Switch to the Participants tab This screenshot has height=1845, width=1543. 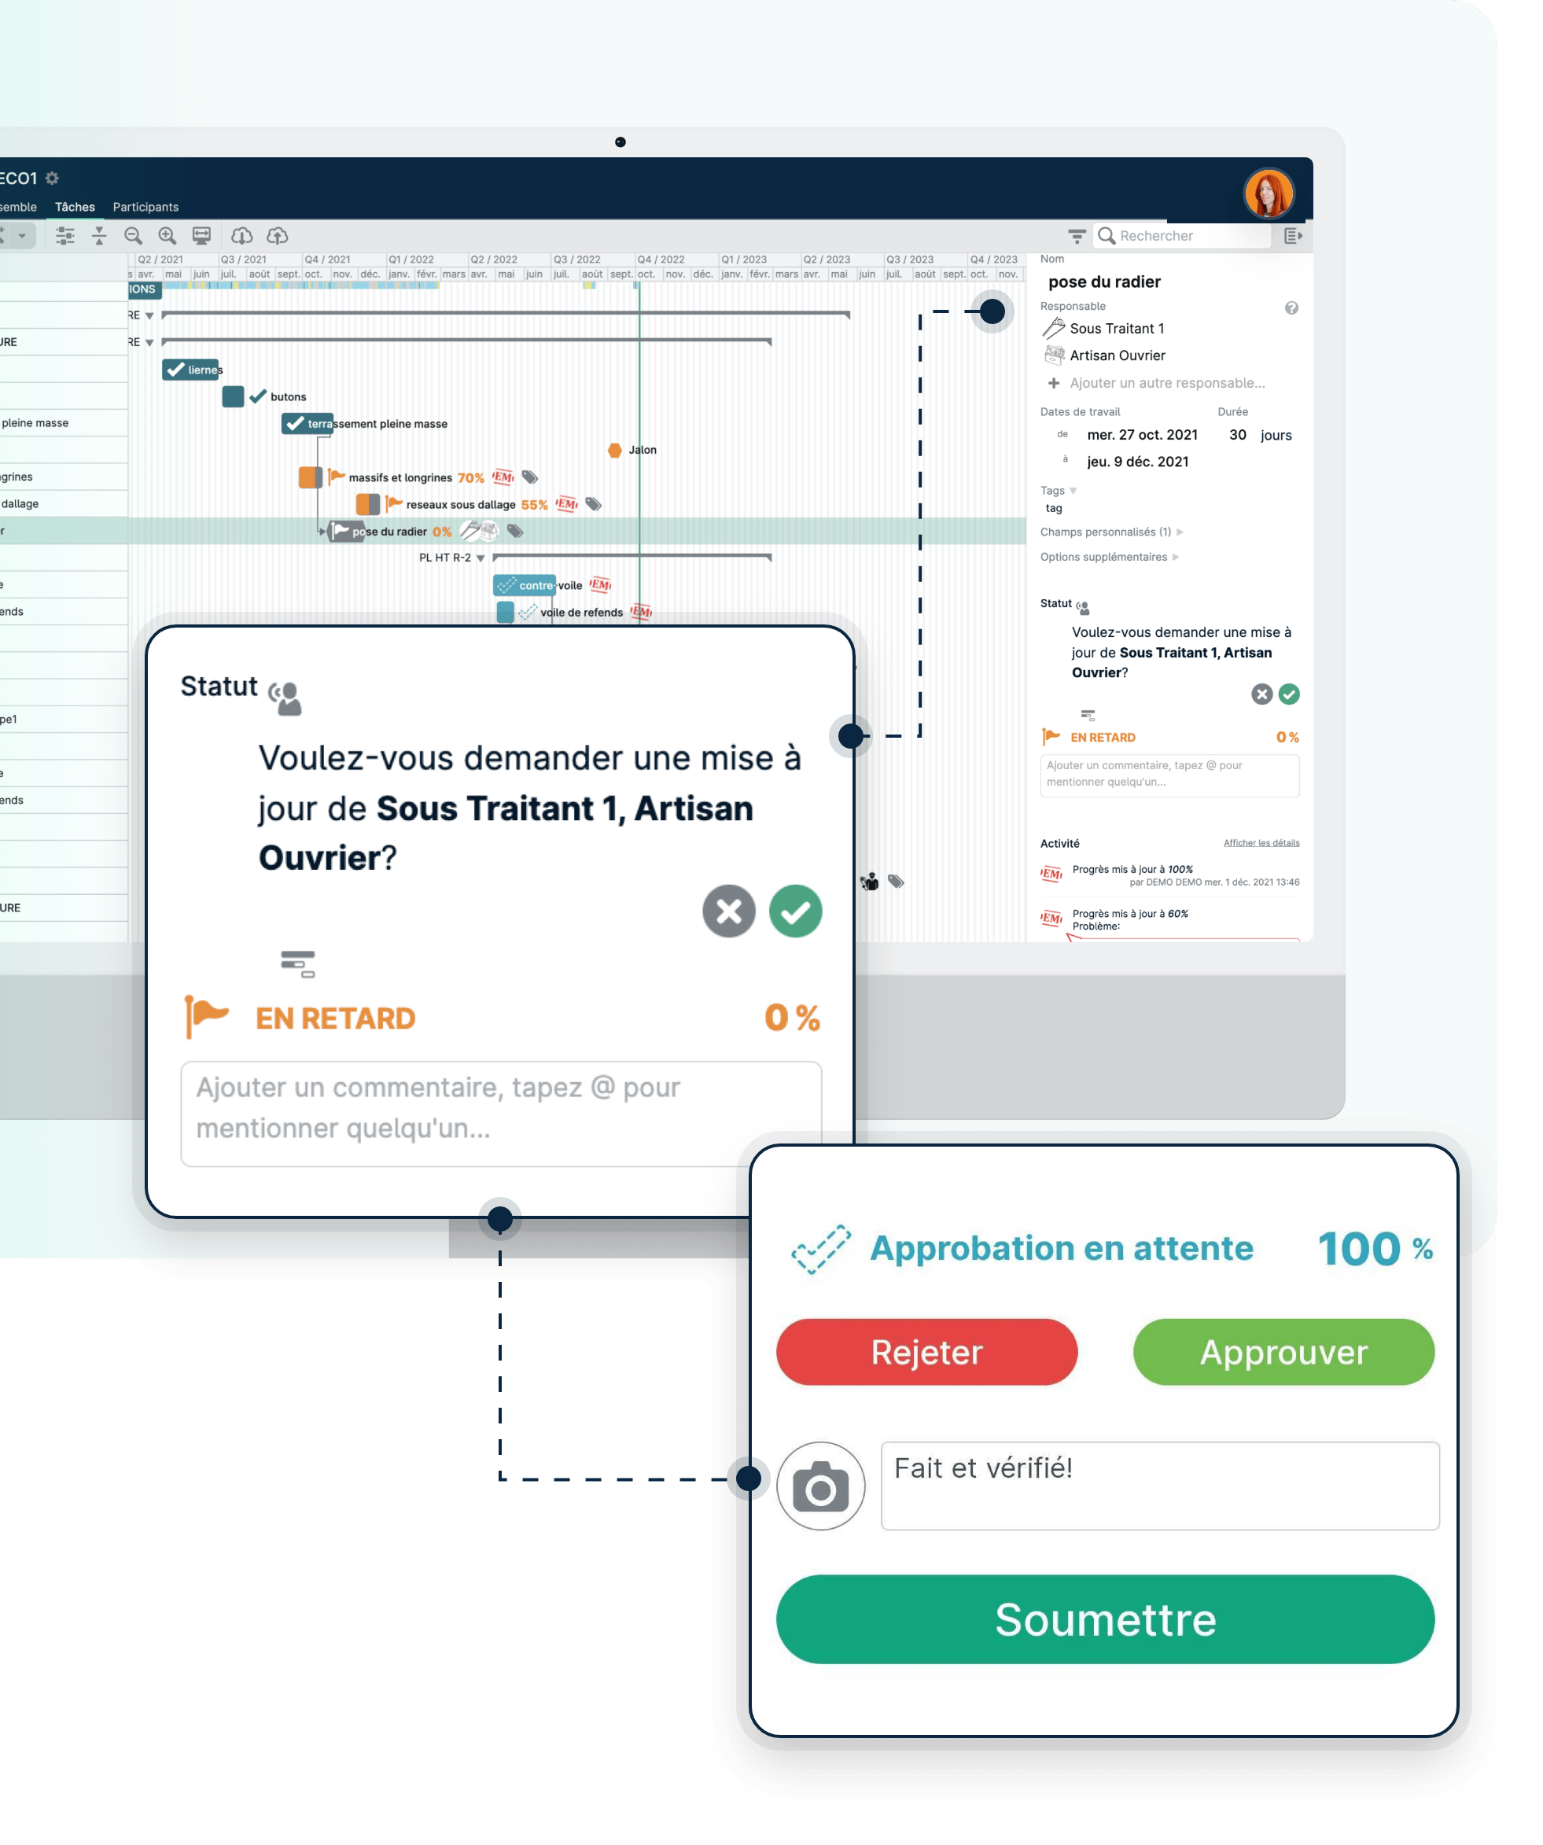[x=145, y=208]
